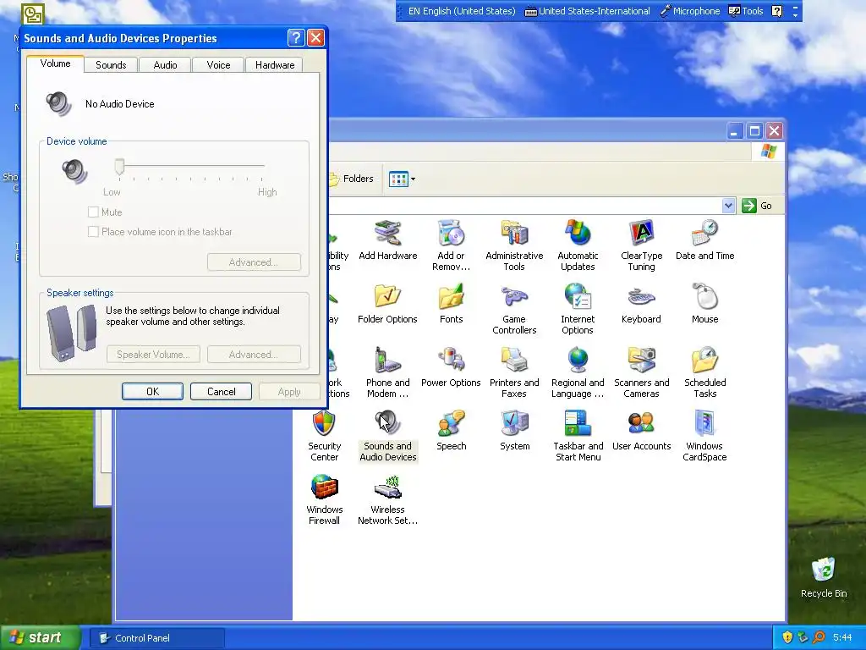The image size is (866, 650).
Task: Select the Volume tab
Action: pos(55,63)
